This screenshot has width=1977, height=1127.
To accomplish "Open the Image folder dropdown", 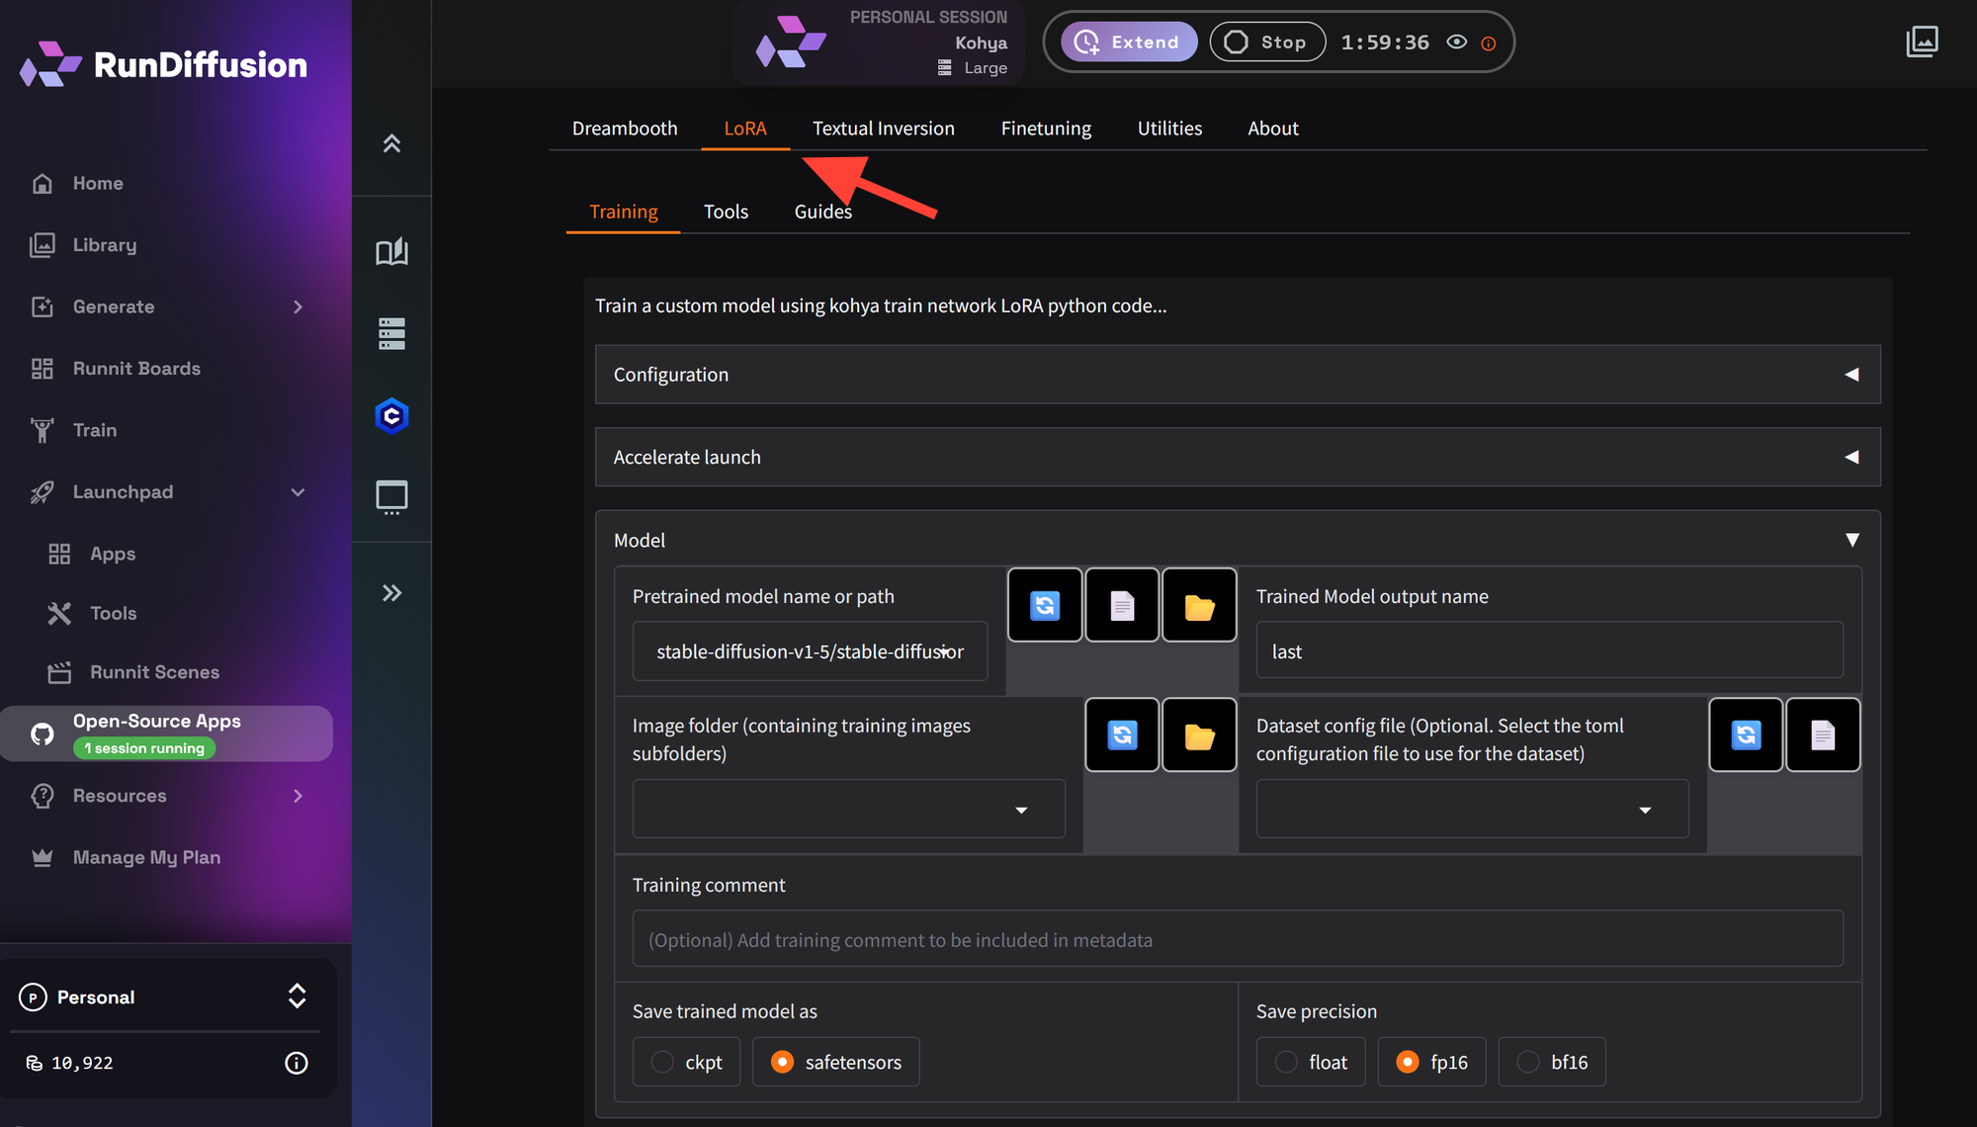I will [x=848, y=810].
